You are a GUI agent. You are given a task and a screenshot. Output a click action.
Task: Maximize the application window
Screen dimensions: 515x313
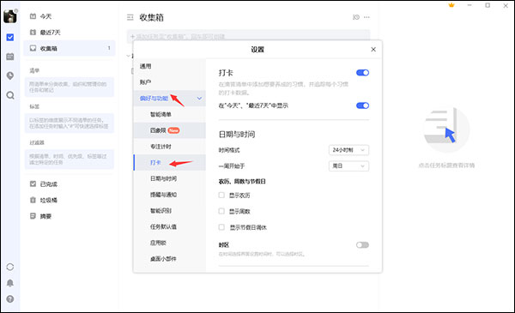[488, 5]
